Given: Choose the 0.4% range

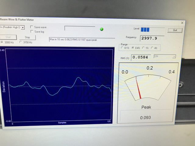Looking at the screenshot, I should pos(133,48).
